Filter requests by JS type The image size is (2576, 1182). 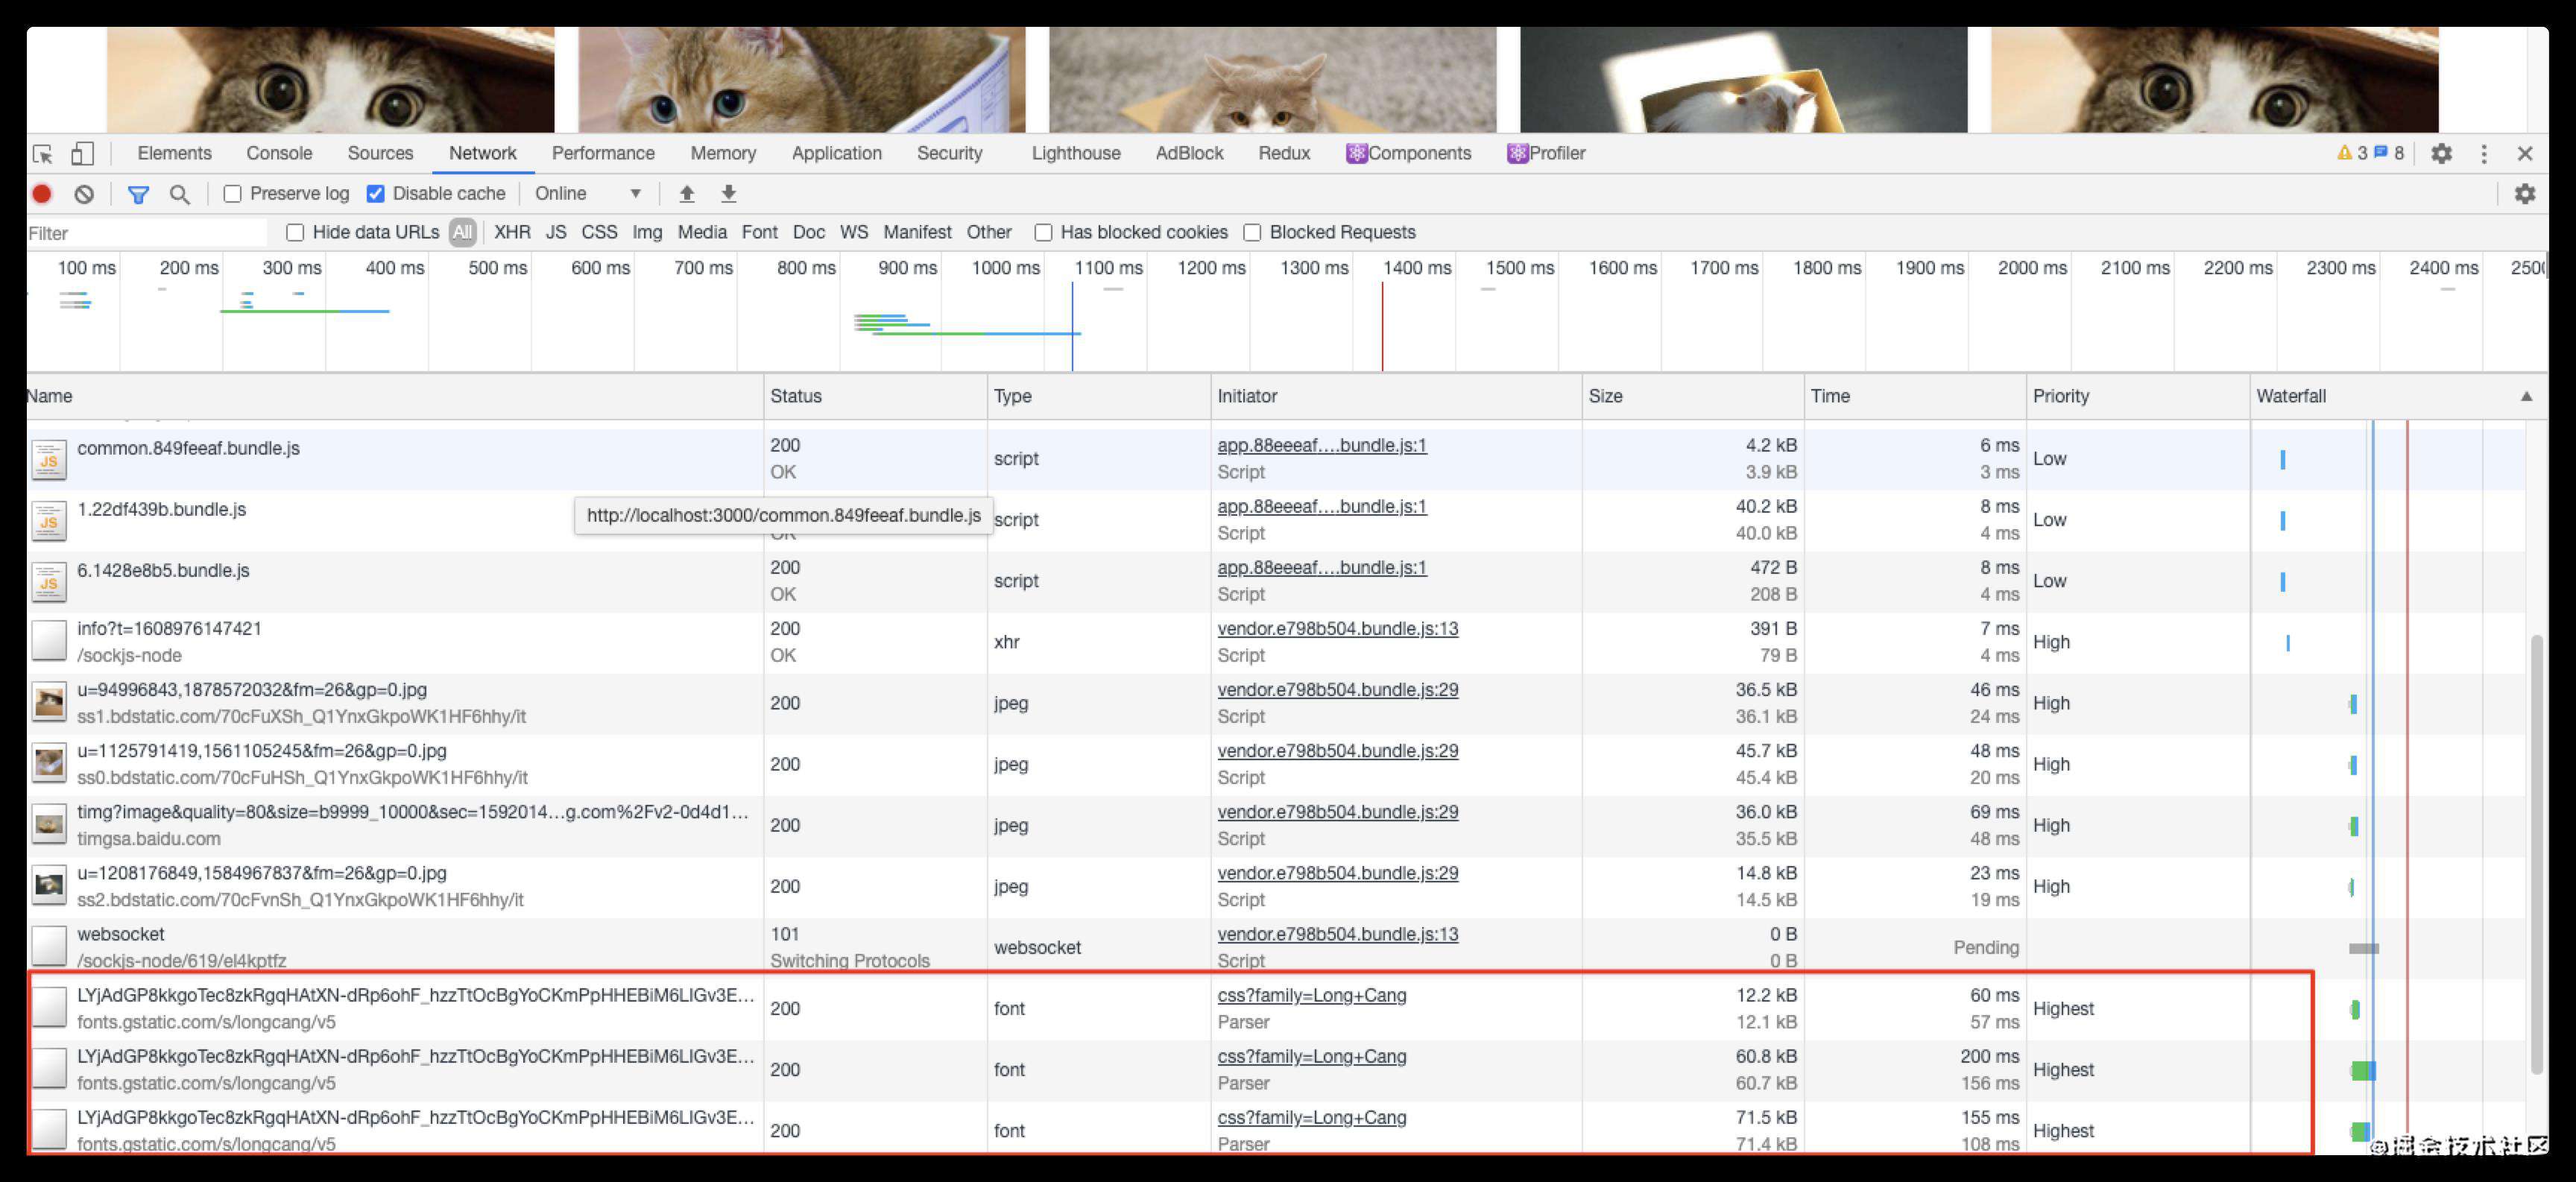point(556,232)
